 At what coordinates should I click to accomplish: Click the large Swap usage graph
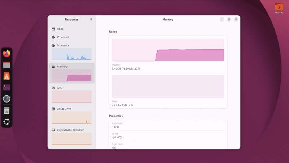coord(168,86)
